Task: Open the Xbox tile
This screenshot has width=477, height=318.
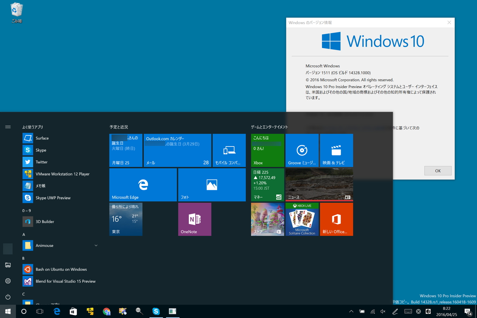Action: point(267,150)
